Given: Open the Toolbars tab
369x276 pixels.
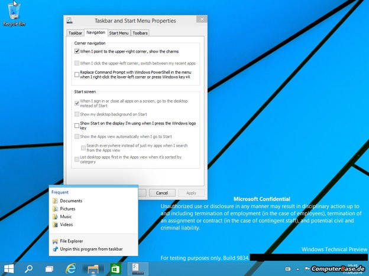Looking at the screenshot, I should [x=140, y=33].
